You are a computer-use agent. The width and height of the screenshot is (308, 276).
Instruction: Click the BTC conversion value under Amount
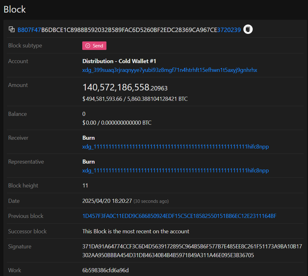(135, 99)
